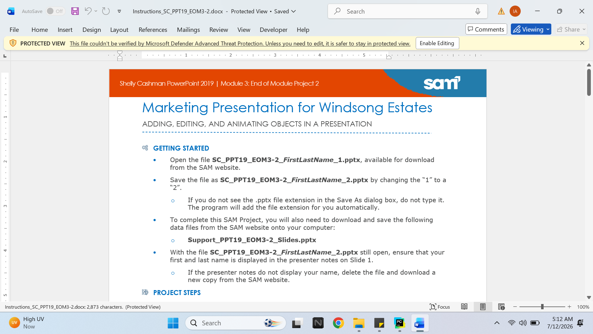This screenshot has height=334, width=593.
Task: Click the tab selector at ruler corner
Action: [5, 56]
